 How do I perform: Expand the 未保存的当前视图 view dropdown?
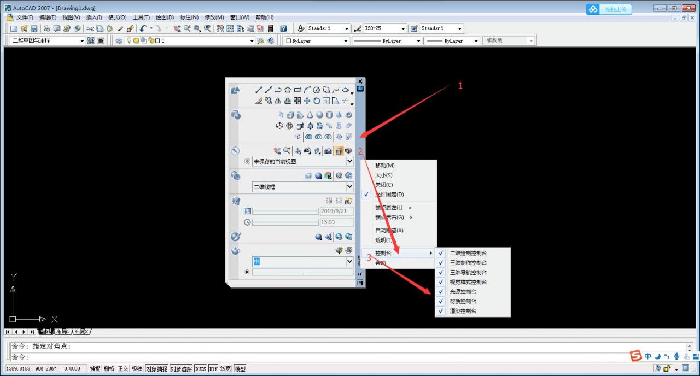[350, 161]
